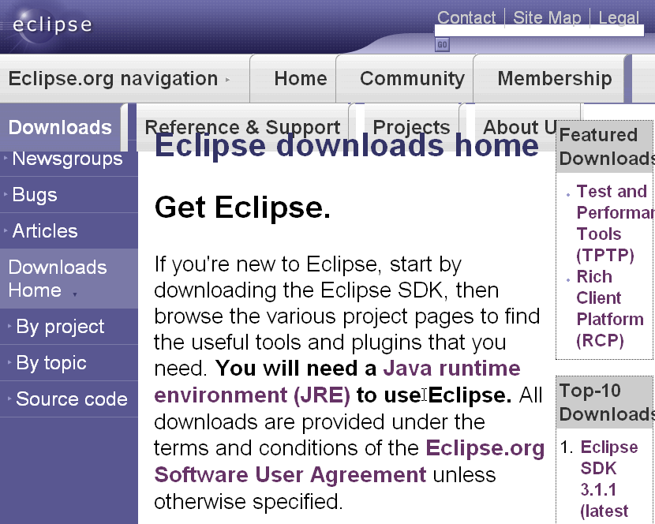Click the Eclipse.org navigation arrow

pyautogui.click(x=227, y=80)
